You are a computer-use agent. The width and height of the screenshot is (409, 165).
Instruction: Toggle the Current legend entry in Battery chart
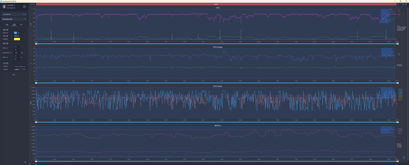(x=399, y=147)
